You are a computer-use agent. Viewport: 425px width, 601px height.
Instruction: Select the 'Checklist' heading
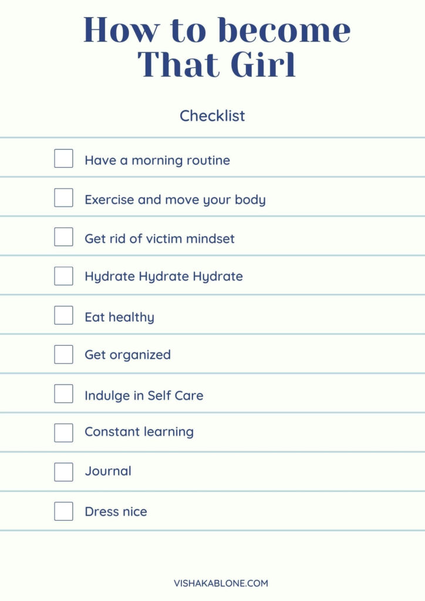212,116
